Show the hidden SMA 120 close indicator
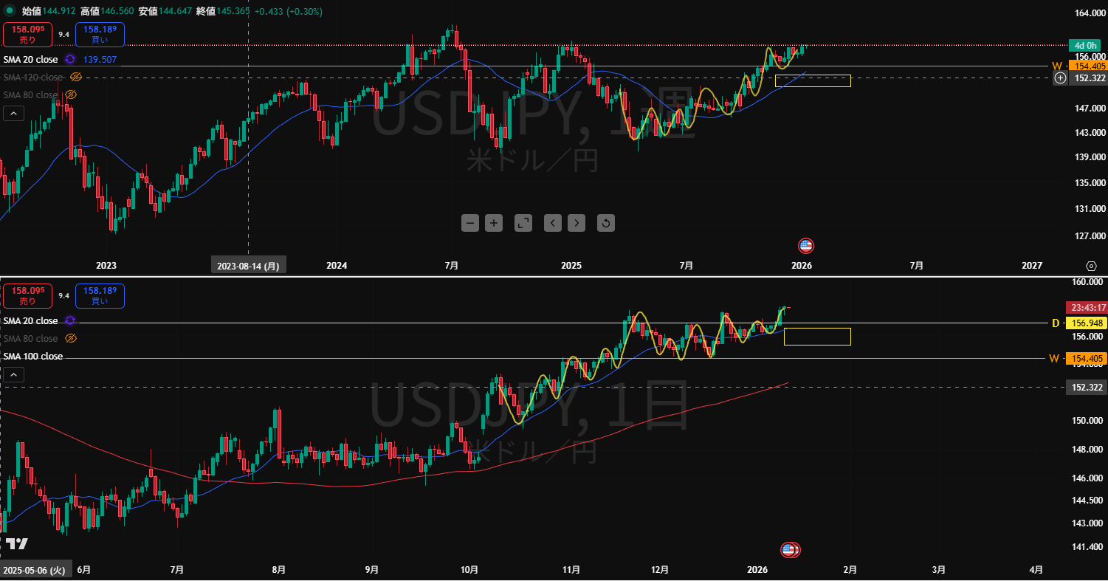 click(75, 77)
